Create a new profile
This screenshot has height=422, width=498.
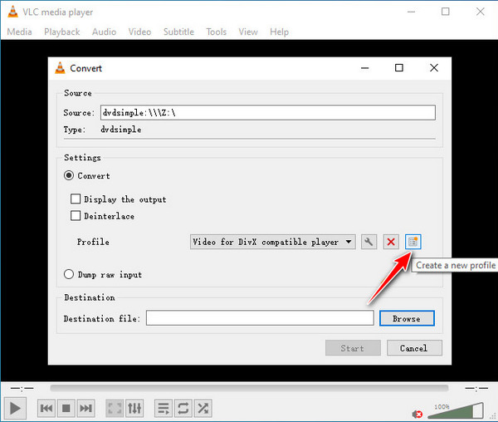[x=413, y=242]
